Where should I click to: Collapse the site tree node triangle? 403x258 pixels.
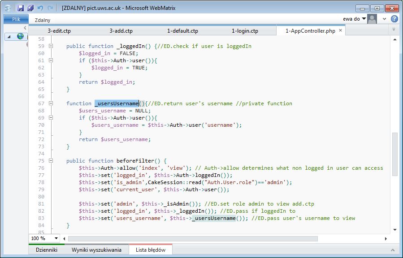coord(9,37)
